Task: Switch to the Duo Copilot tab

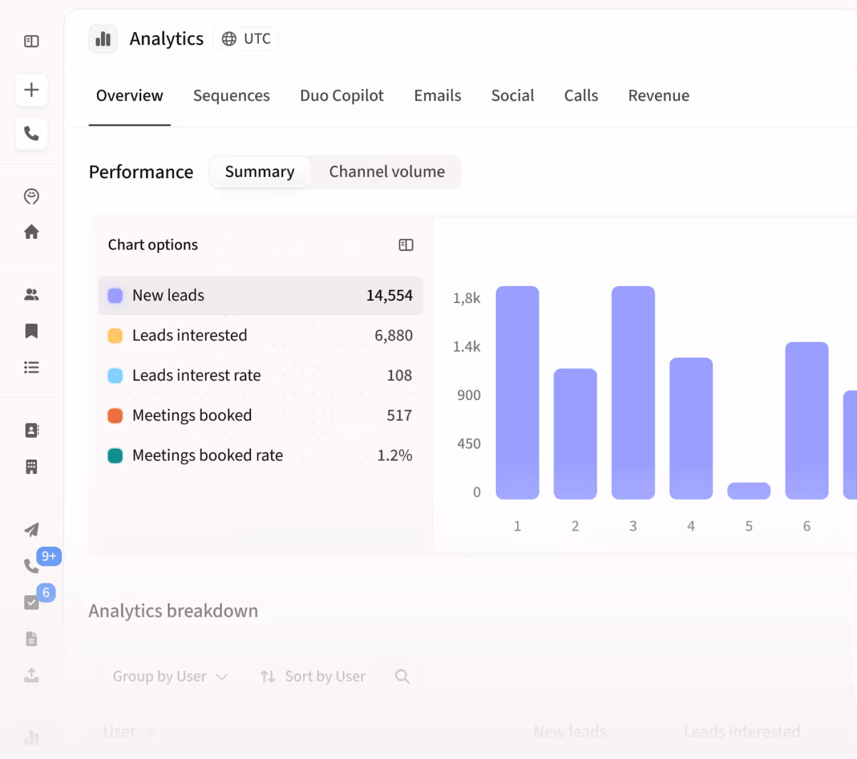Action: point(342,95)
